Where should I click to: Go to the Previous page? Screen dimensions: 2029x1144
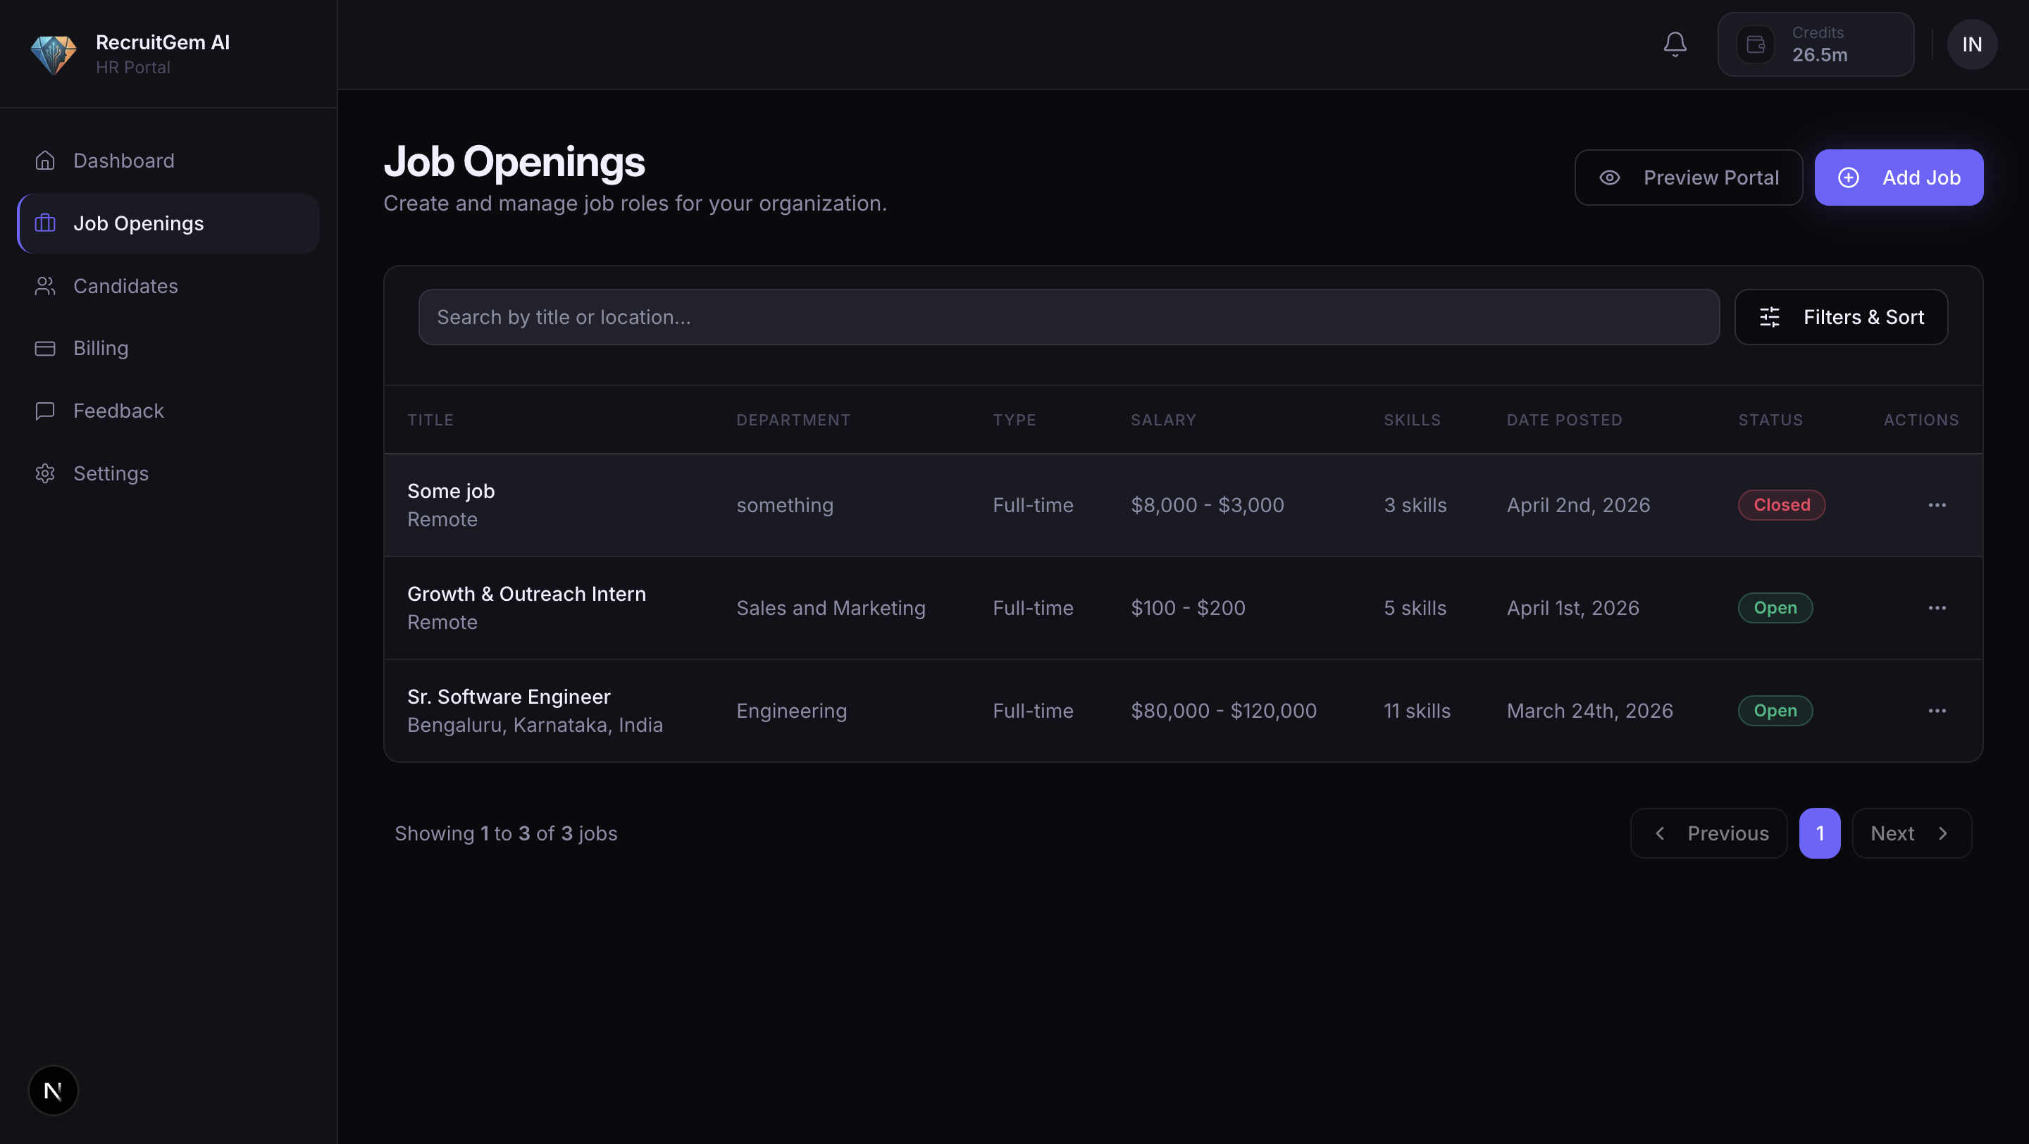click(x=1708, y=833)
